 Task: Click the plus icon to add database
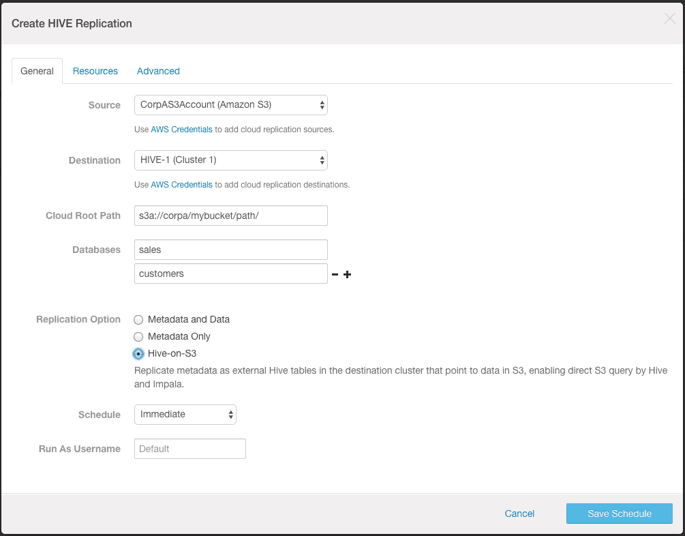[347, 275]
